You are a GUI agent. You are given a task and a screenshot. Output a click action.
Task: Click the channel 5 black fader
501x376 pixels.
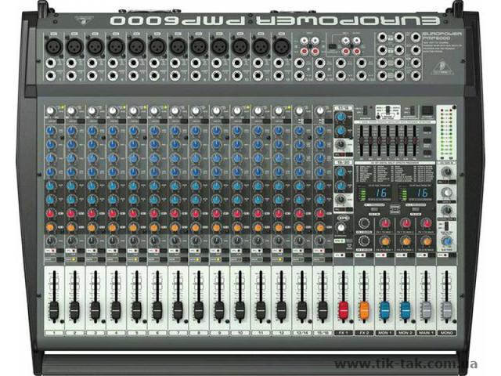(136, 308)
